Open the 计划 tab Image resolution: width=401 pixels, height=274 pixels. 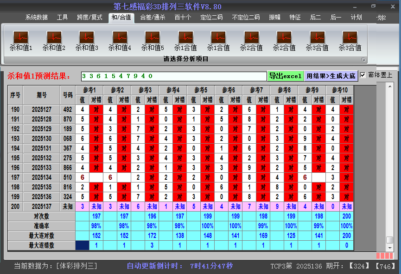tap(356, 18)
